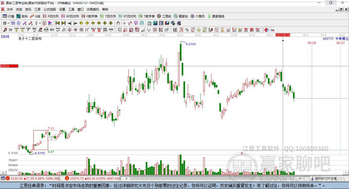
Task: Open the 江恩轮 Gann wheel
Action: tap(164, 16)
